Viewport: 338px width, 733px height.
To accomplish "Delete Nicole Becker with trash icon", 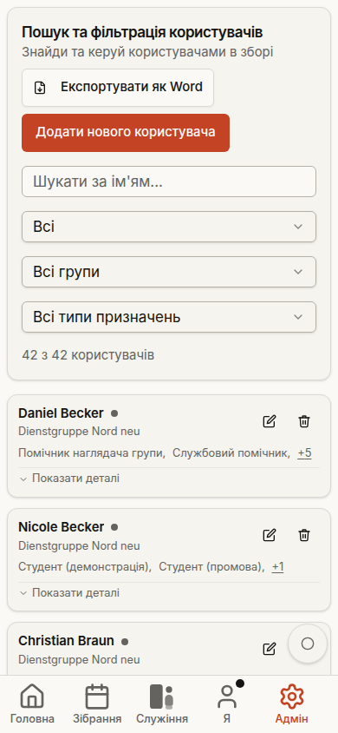I will pos(304,535).
